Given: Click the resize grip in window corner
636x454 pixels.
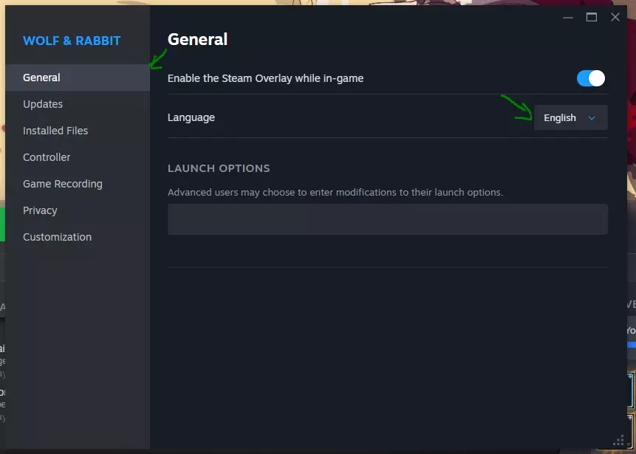Looking at the screenshot, I should click(x=616, y=441).
